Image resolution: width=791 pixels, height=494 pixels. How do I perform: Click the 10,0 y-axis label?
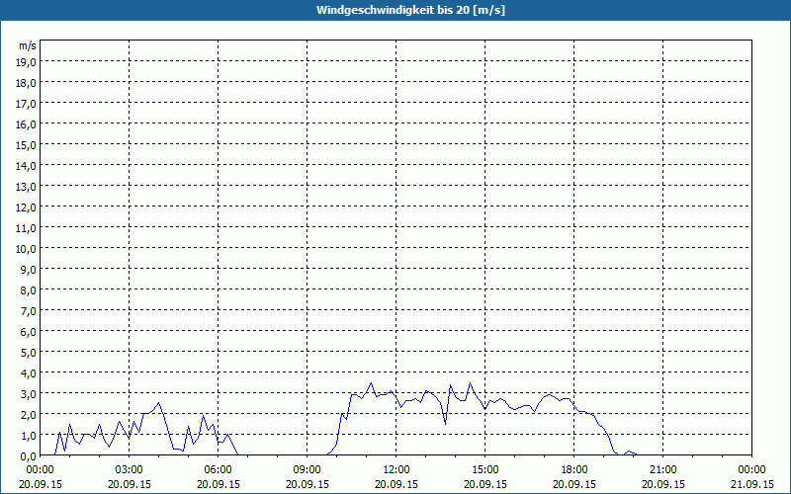point(27,249)
